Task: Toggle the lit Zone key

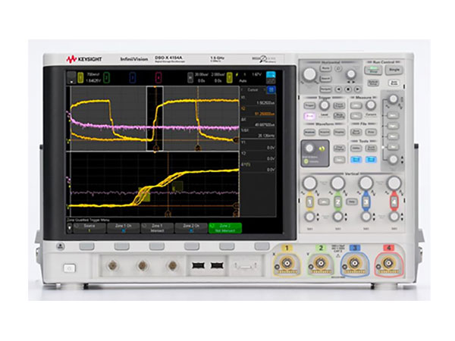Action: [309, 116]
